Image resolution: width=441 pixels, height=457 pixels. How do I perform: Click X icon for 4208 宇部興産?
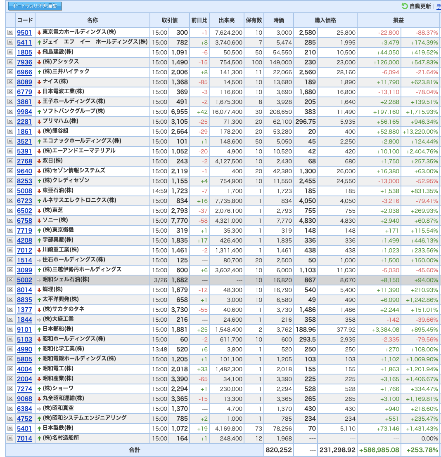tap(10, 240)
